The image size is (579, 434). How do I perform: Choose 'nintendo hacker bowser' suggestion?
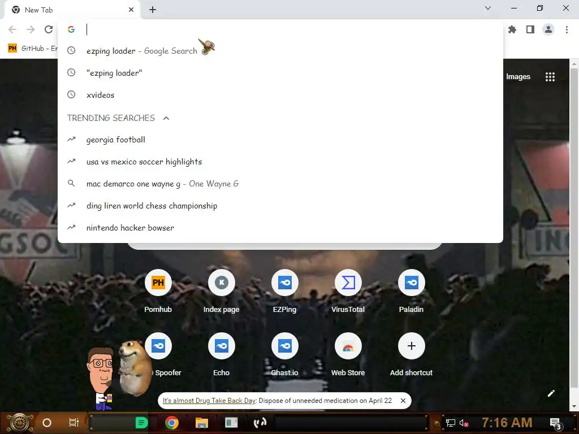click(x=280, y=228)
